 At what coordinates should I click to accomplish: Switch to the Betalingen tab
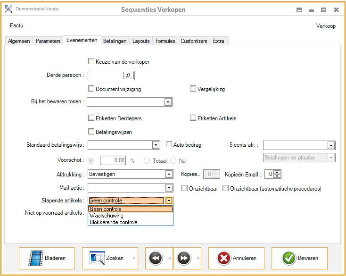coord(115,41)
